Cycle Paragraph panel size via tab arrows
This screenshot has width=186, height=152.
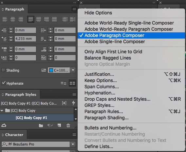[3, 9]
